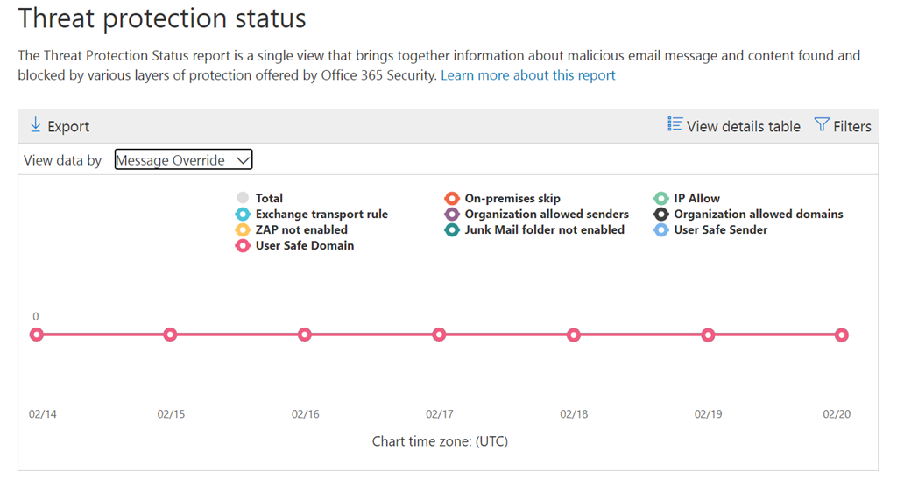Select the 02/20 data point marker
Screen dimensions: 897x486
(842, 335)
